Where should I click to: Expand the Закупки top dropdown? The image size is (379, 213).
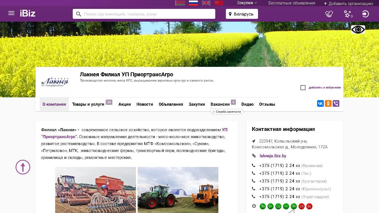247,3
